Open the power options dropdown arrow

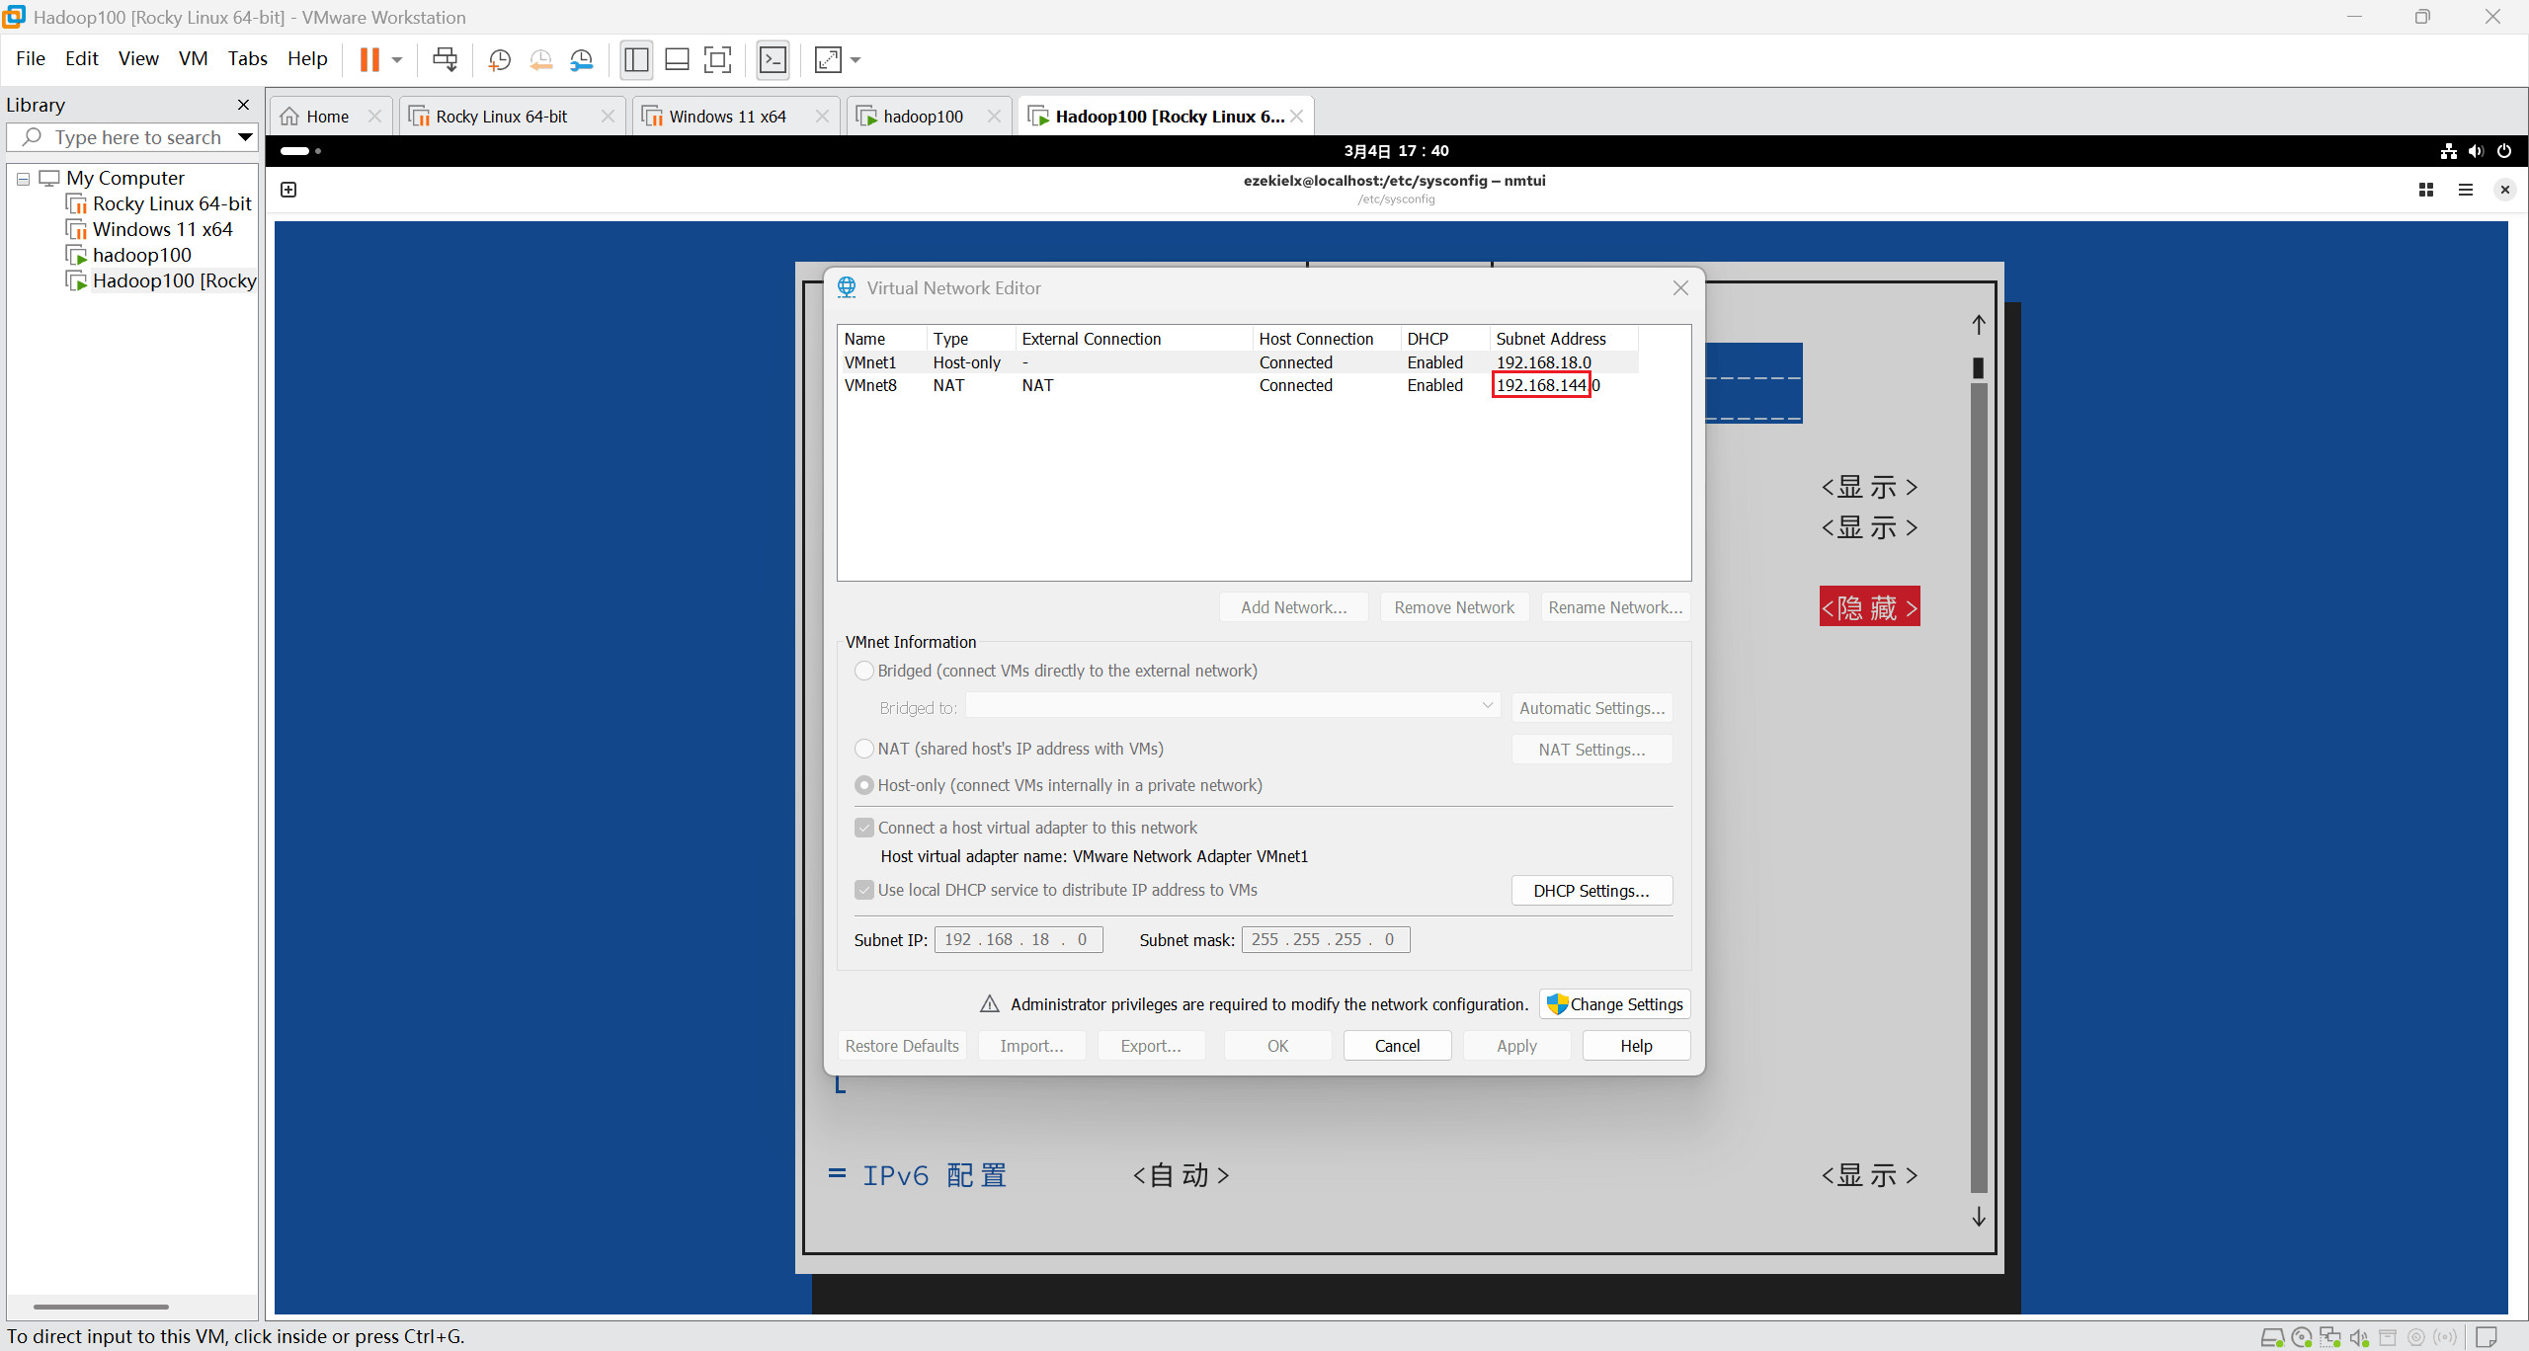point(397,60)
